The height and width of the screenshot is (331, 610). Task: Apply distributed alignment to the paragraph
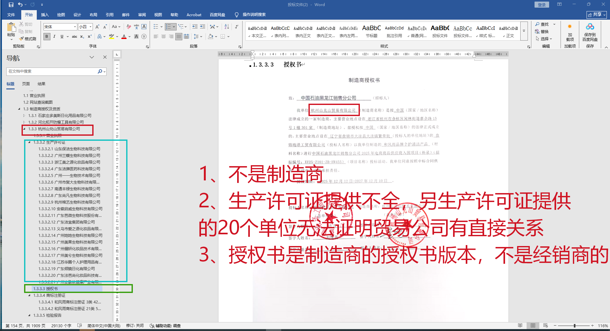(186, 36)
